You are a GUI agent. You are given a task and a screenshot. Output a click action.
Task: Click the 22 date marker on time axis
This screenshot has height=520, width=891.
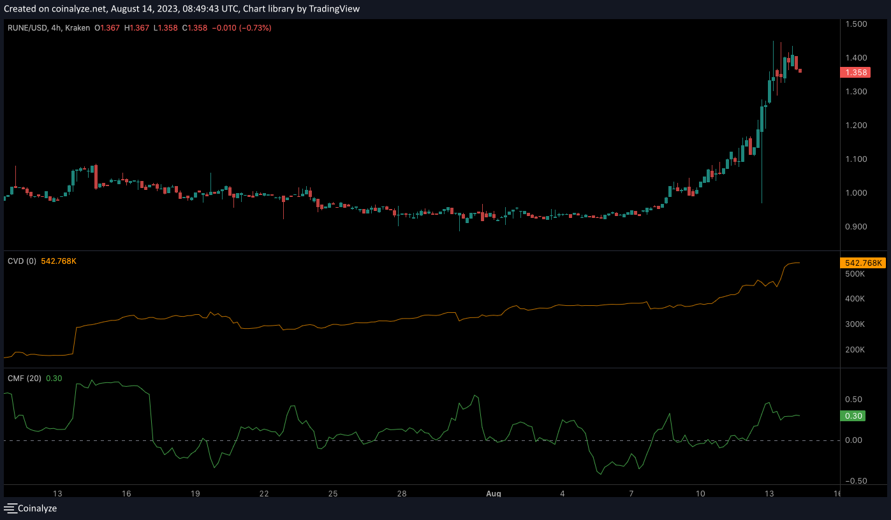point(264,493)
